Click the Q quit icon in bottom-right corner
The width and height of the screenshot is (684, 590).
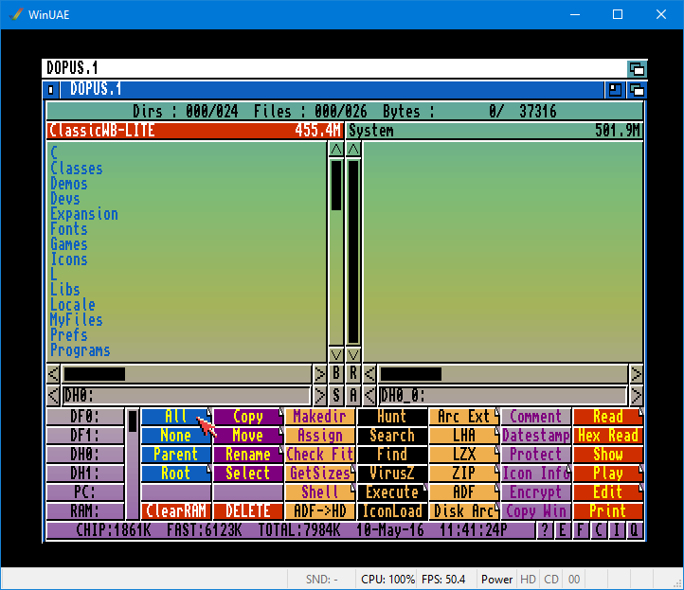click(635, 529)
